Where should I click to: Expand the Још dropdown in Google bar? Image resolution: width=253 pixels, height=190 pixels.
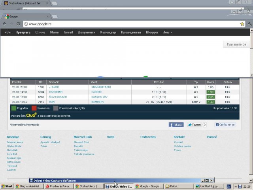pyautogui.click(x=168, y=32)
